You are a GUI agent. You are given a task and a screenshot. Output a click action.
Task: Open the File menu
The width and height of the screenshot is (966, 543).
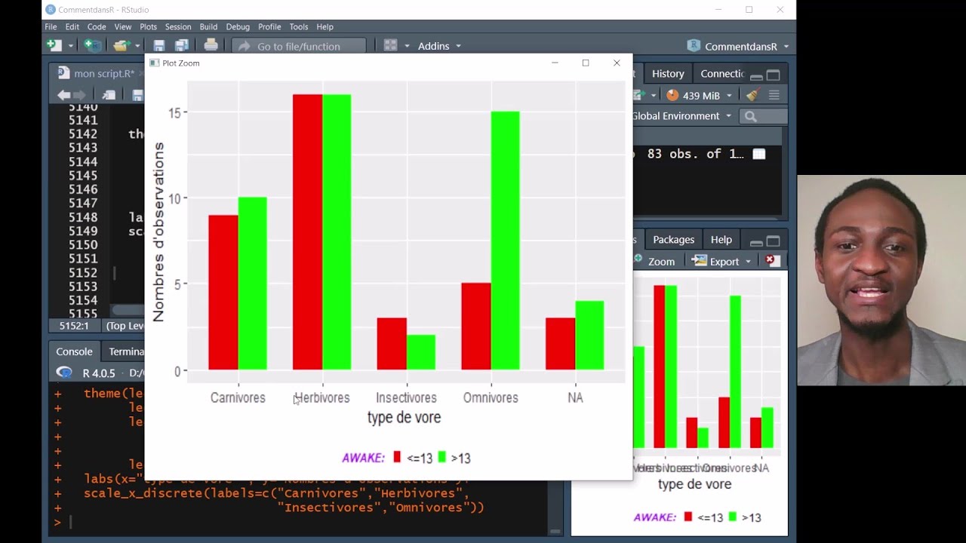(x=51, y=26)
